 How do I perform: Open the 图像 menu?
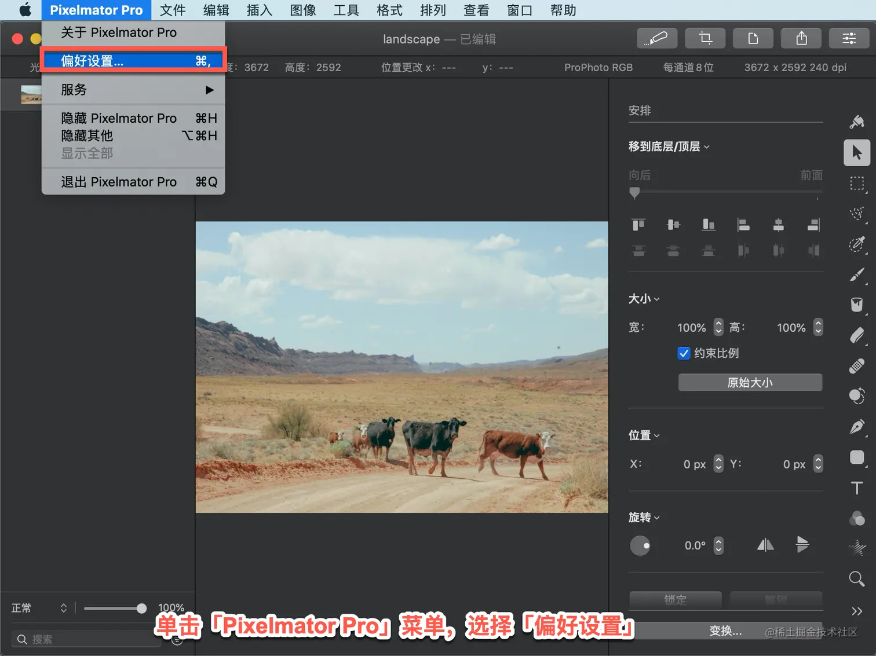pos(303,10)
